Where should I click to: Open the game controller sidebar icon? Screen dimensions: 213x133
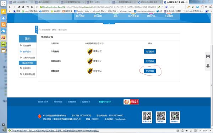[4, 31]
